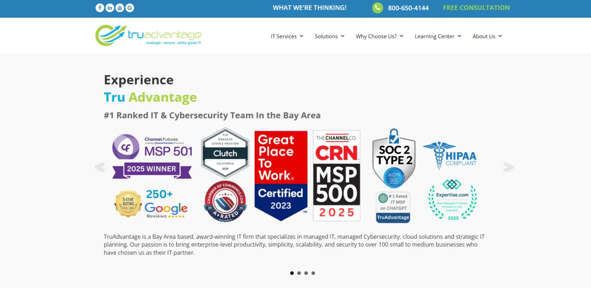Click the Expertise.com 2025 award badge
Viewport: 591px width, 288px height.
click(452, 199)
